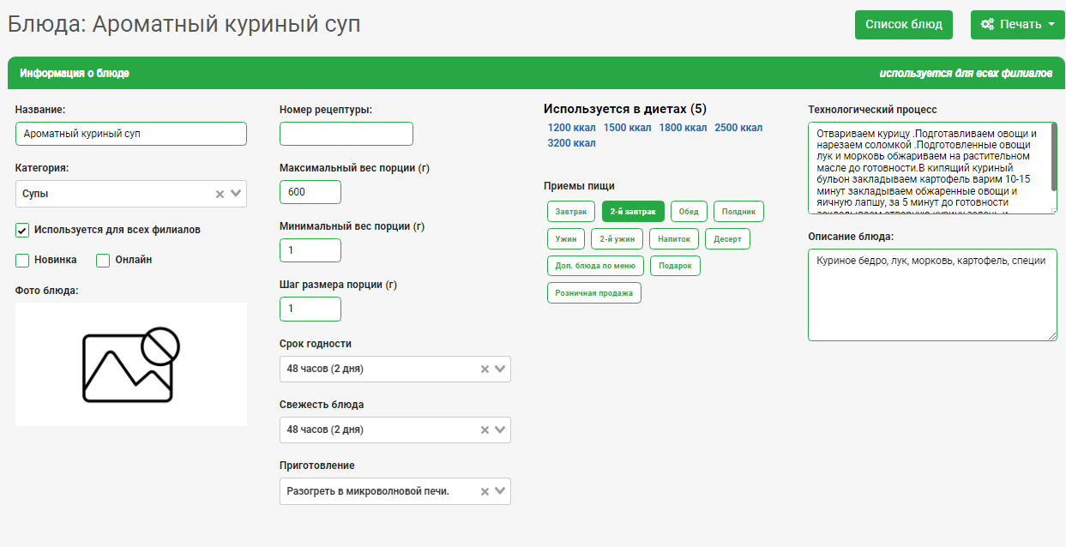Screen dimensions: 1066x547
Task: Open the Категория dropdown arrow
Action: [237, 194]
